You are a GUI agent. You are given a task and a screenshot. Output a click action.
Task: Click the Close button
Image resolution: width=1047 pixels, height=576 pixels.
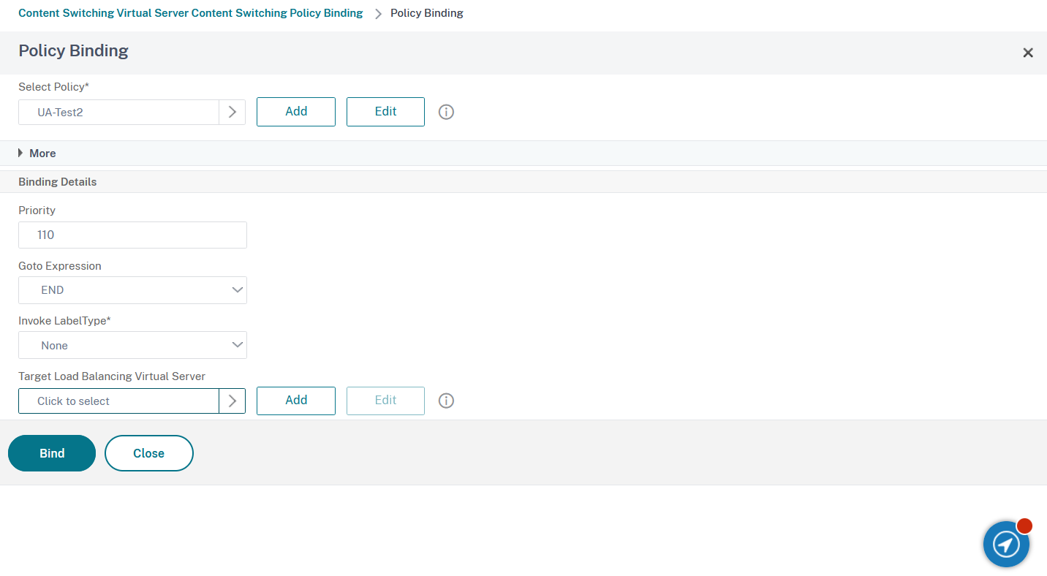click(x=149, y=453)
